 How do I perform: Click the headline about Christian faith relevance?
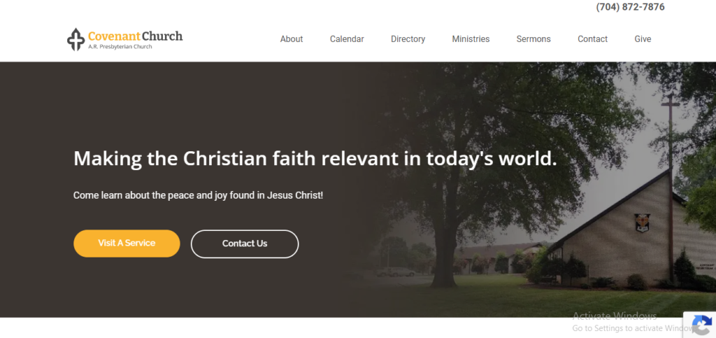pos(315,158)
